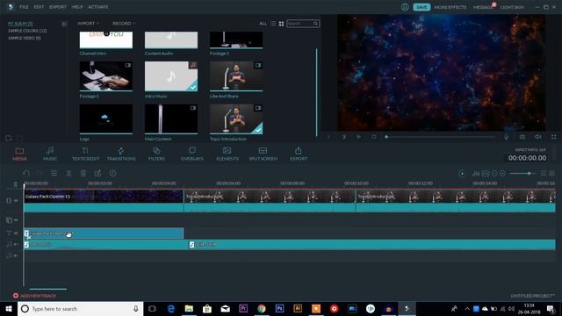Viewport: 562px width, 316px height.
Task: Open the Edit menu
Action: click(x=39, y=7)
